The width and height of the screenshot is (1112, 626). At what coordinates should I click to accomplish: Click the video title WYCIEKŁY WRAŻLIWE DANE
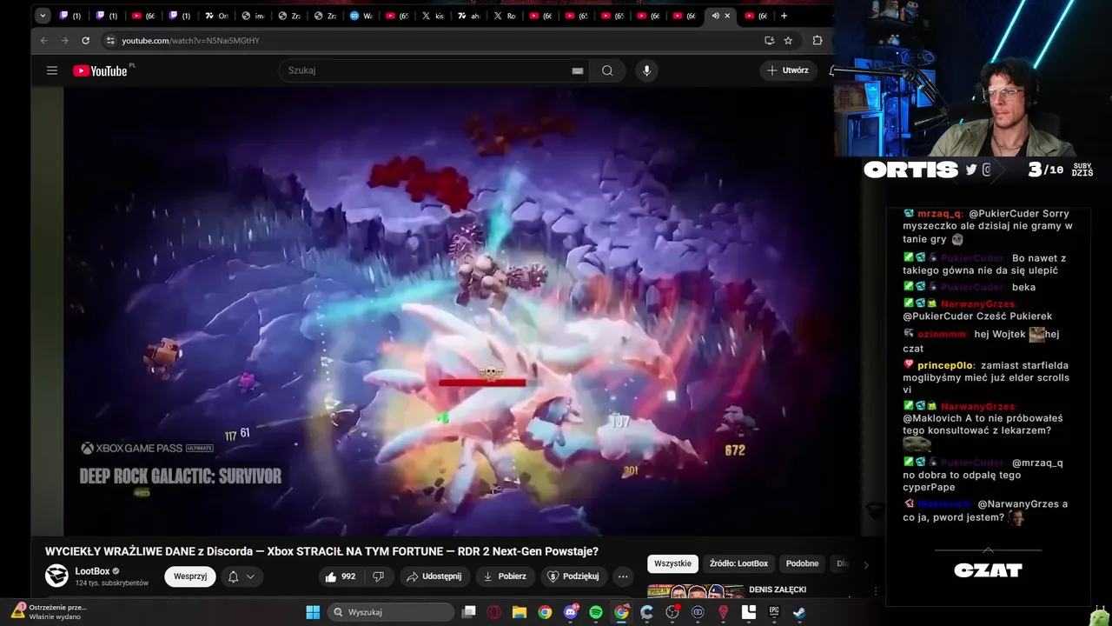coord(321,551)
